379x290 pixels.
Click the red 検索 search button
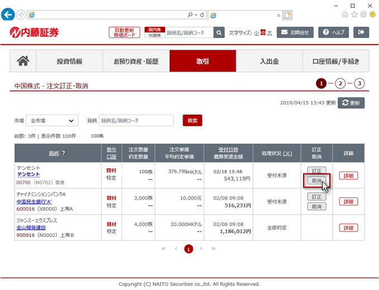tap(193, 121)
